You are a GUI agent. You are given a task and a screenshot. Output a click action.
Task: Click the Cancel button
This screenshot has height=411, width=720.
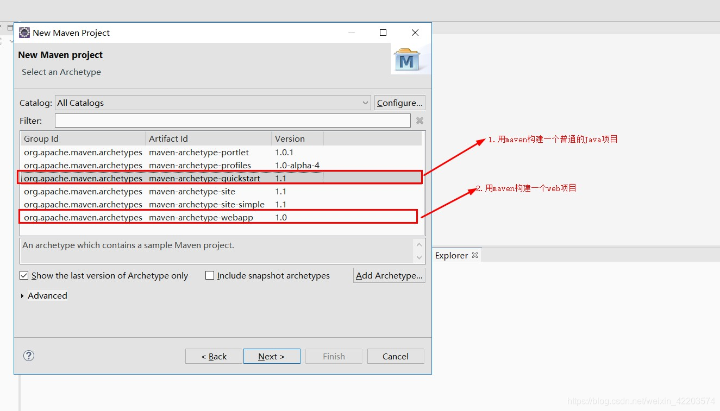(x=396, y=356)
